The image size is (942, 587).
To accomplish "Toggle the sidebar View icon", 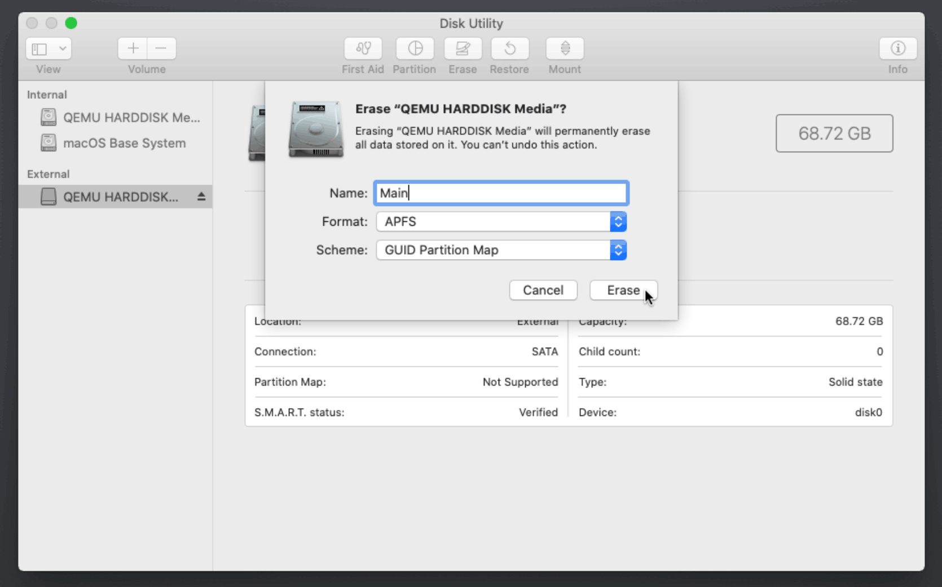I will pos(39,49).
